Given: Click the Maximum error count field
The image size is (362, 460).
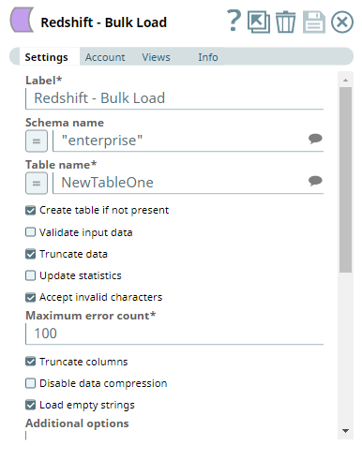Looking at the screenshot, I should point(174,334).
